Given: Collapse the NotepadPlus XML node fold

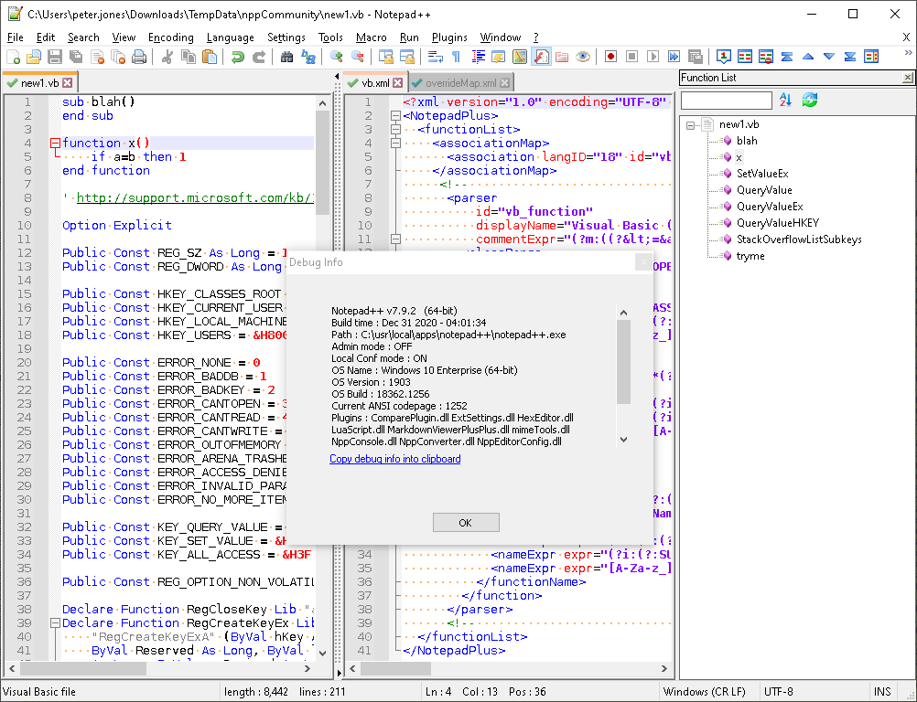Looking at the screenshot, I should [x=395, y=116].
